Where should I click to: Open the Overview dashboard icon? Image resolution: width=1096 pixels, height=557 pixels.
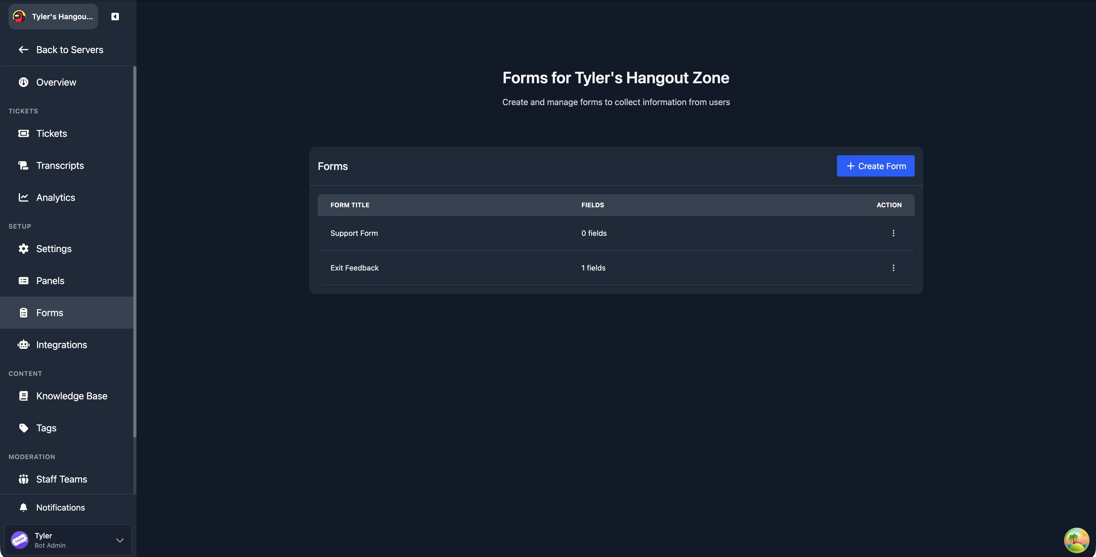click(23, 82)
